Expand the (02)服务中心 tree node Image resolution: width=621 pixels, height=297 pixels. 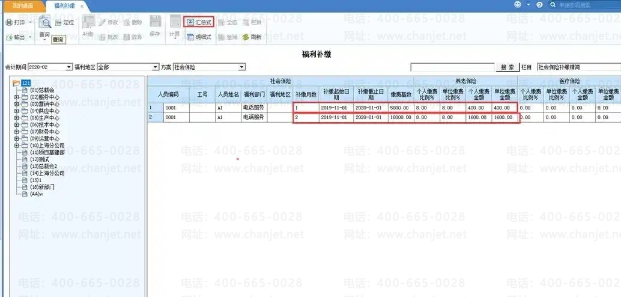pos(17,97)
